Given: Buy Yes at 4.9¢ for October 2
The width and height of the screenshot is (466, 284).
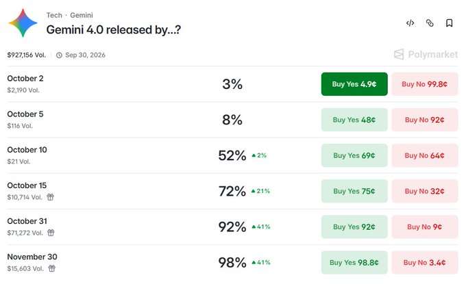Looking at the screenshot, I should pyautogui.click(x=354, y=84).
